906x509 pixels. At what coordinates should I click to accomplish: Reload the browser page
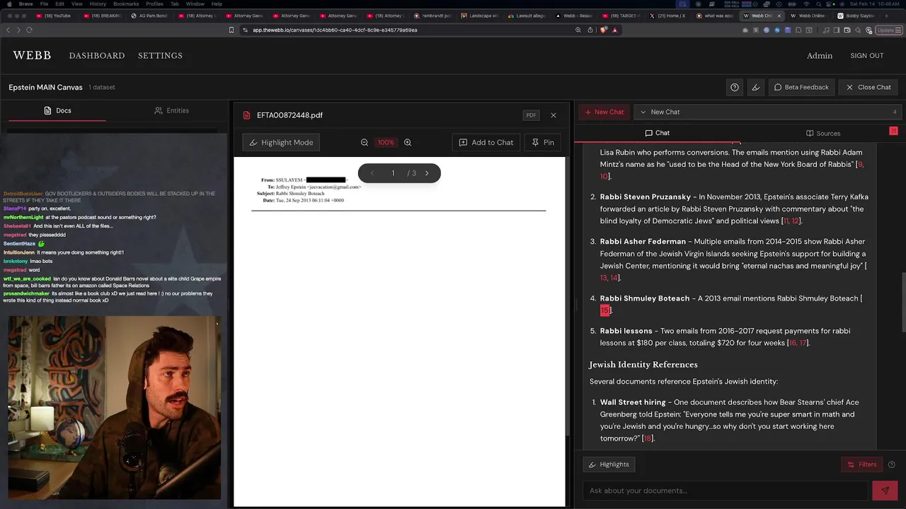[x=29, y=30]
